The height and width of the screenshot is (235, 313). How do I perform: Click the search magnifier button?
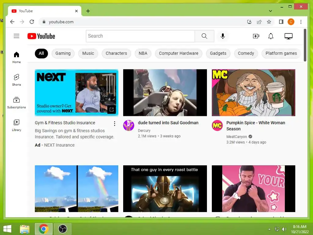coord(204,36)
